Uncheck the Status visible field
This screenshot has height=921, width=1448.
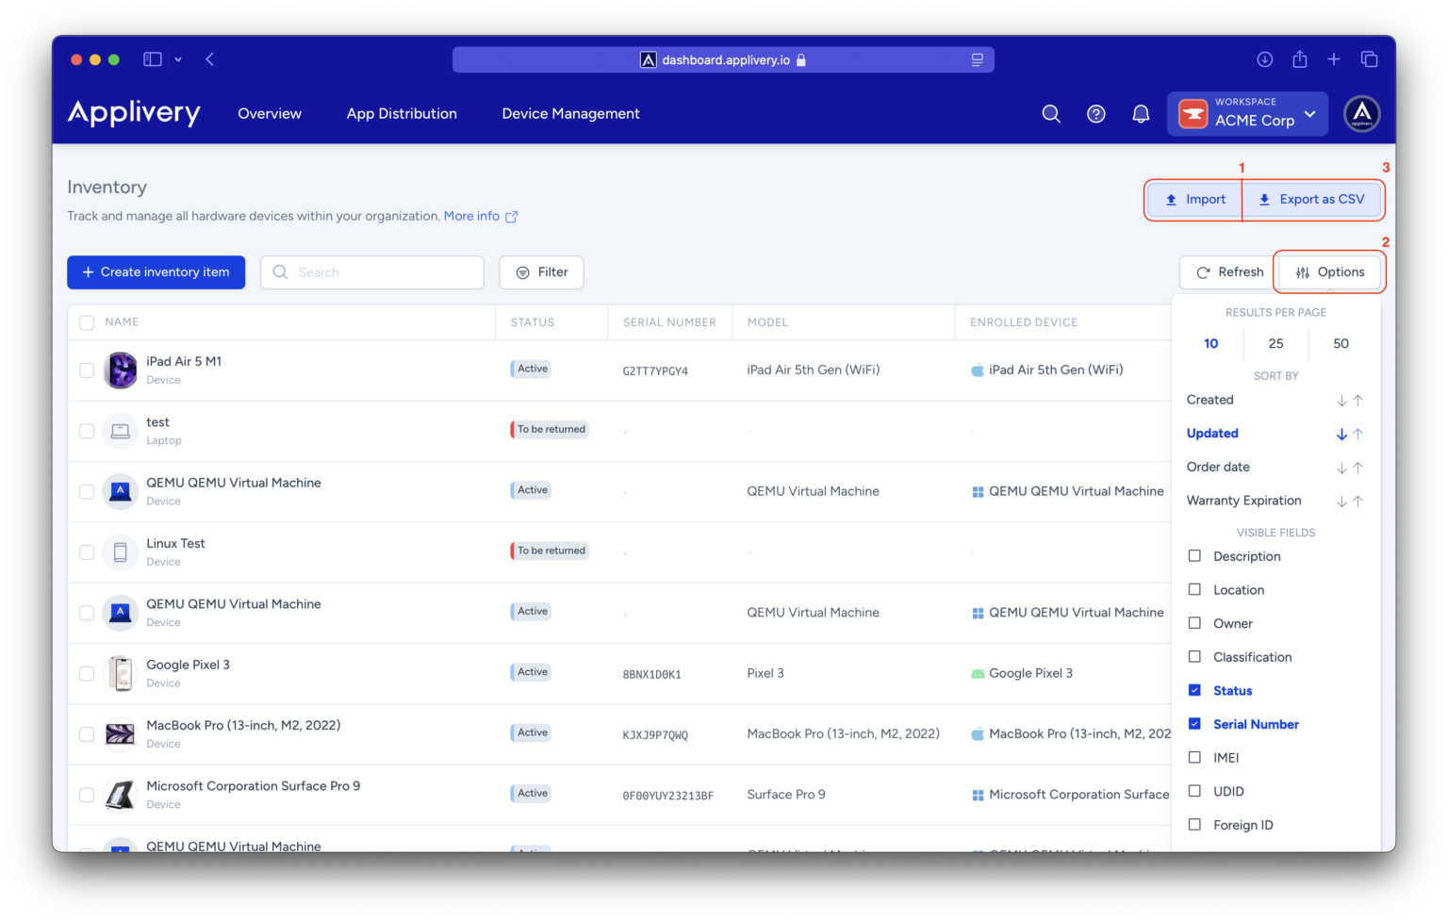(x=1194, y=690)
